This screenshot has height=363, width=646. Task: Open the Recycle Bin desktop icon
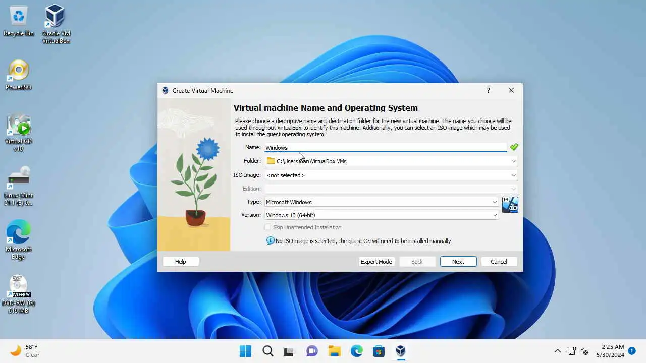click(19, 21)
